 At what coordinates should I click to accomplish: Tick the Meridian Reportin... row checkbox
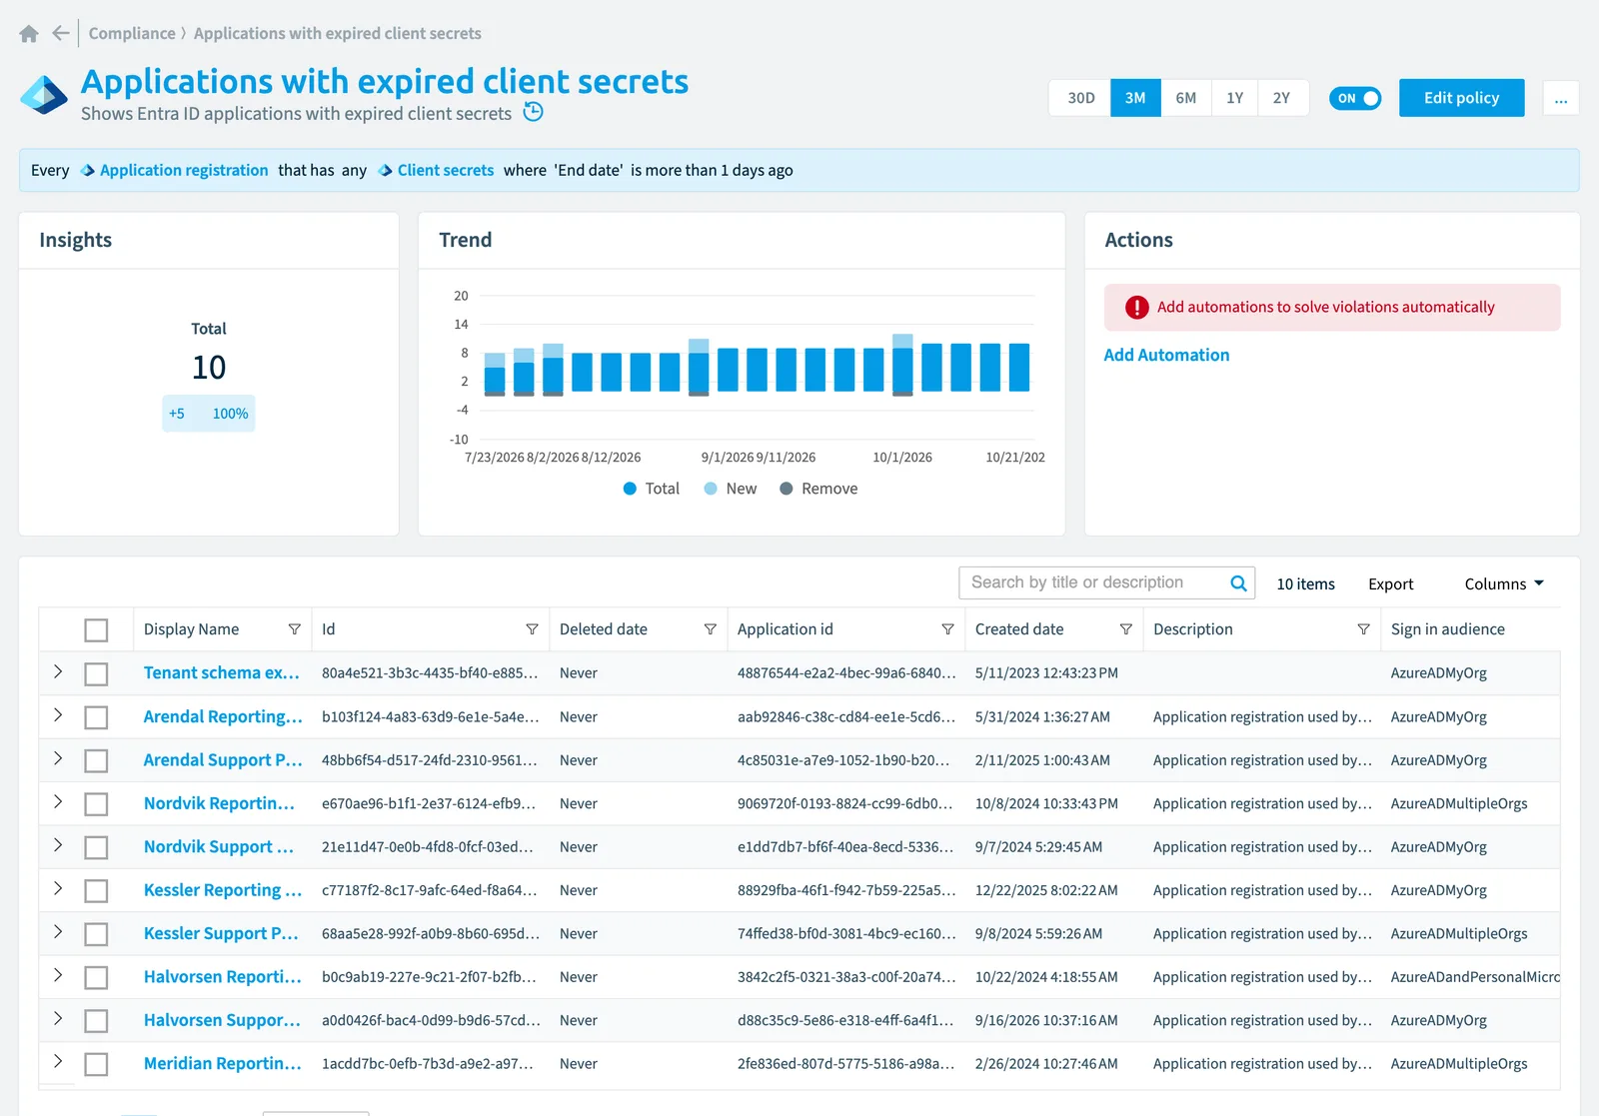click(96, 1065)
